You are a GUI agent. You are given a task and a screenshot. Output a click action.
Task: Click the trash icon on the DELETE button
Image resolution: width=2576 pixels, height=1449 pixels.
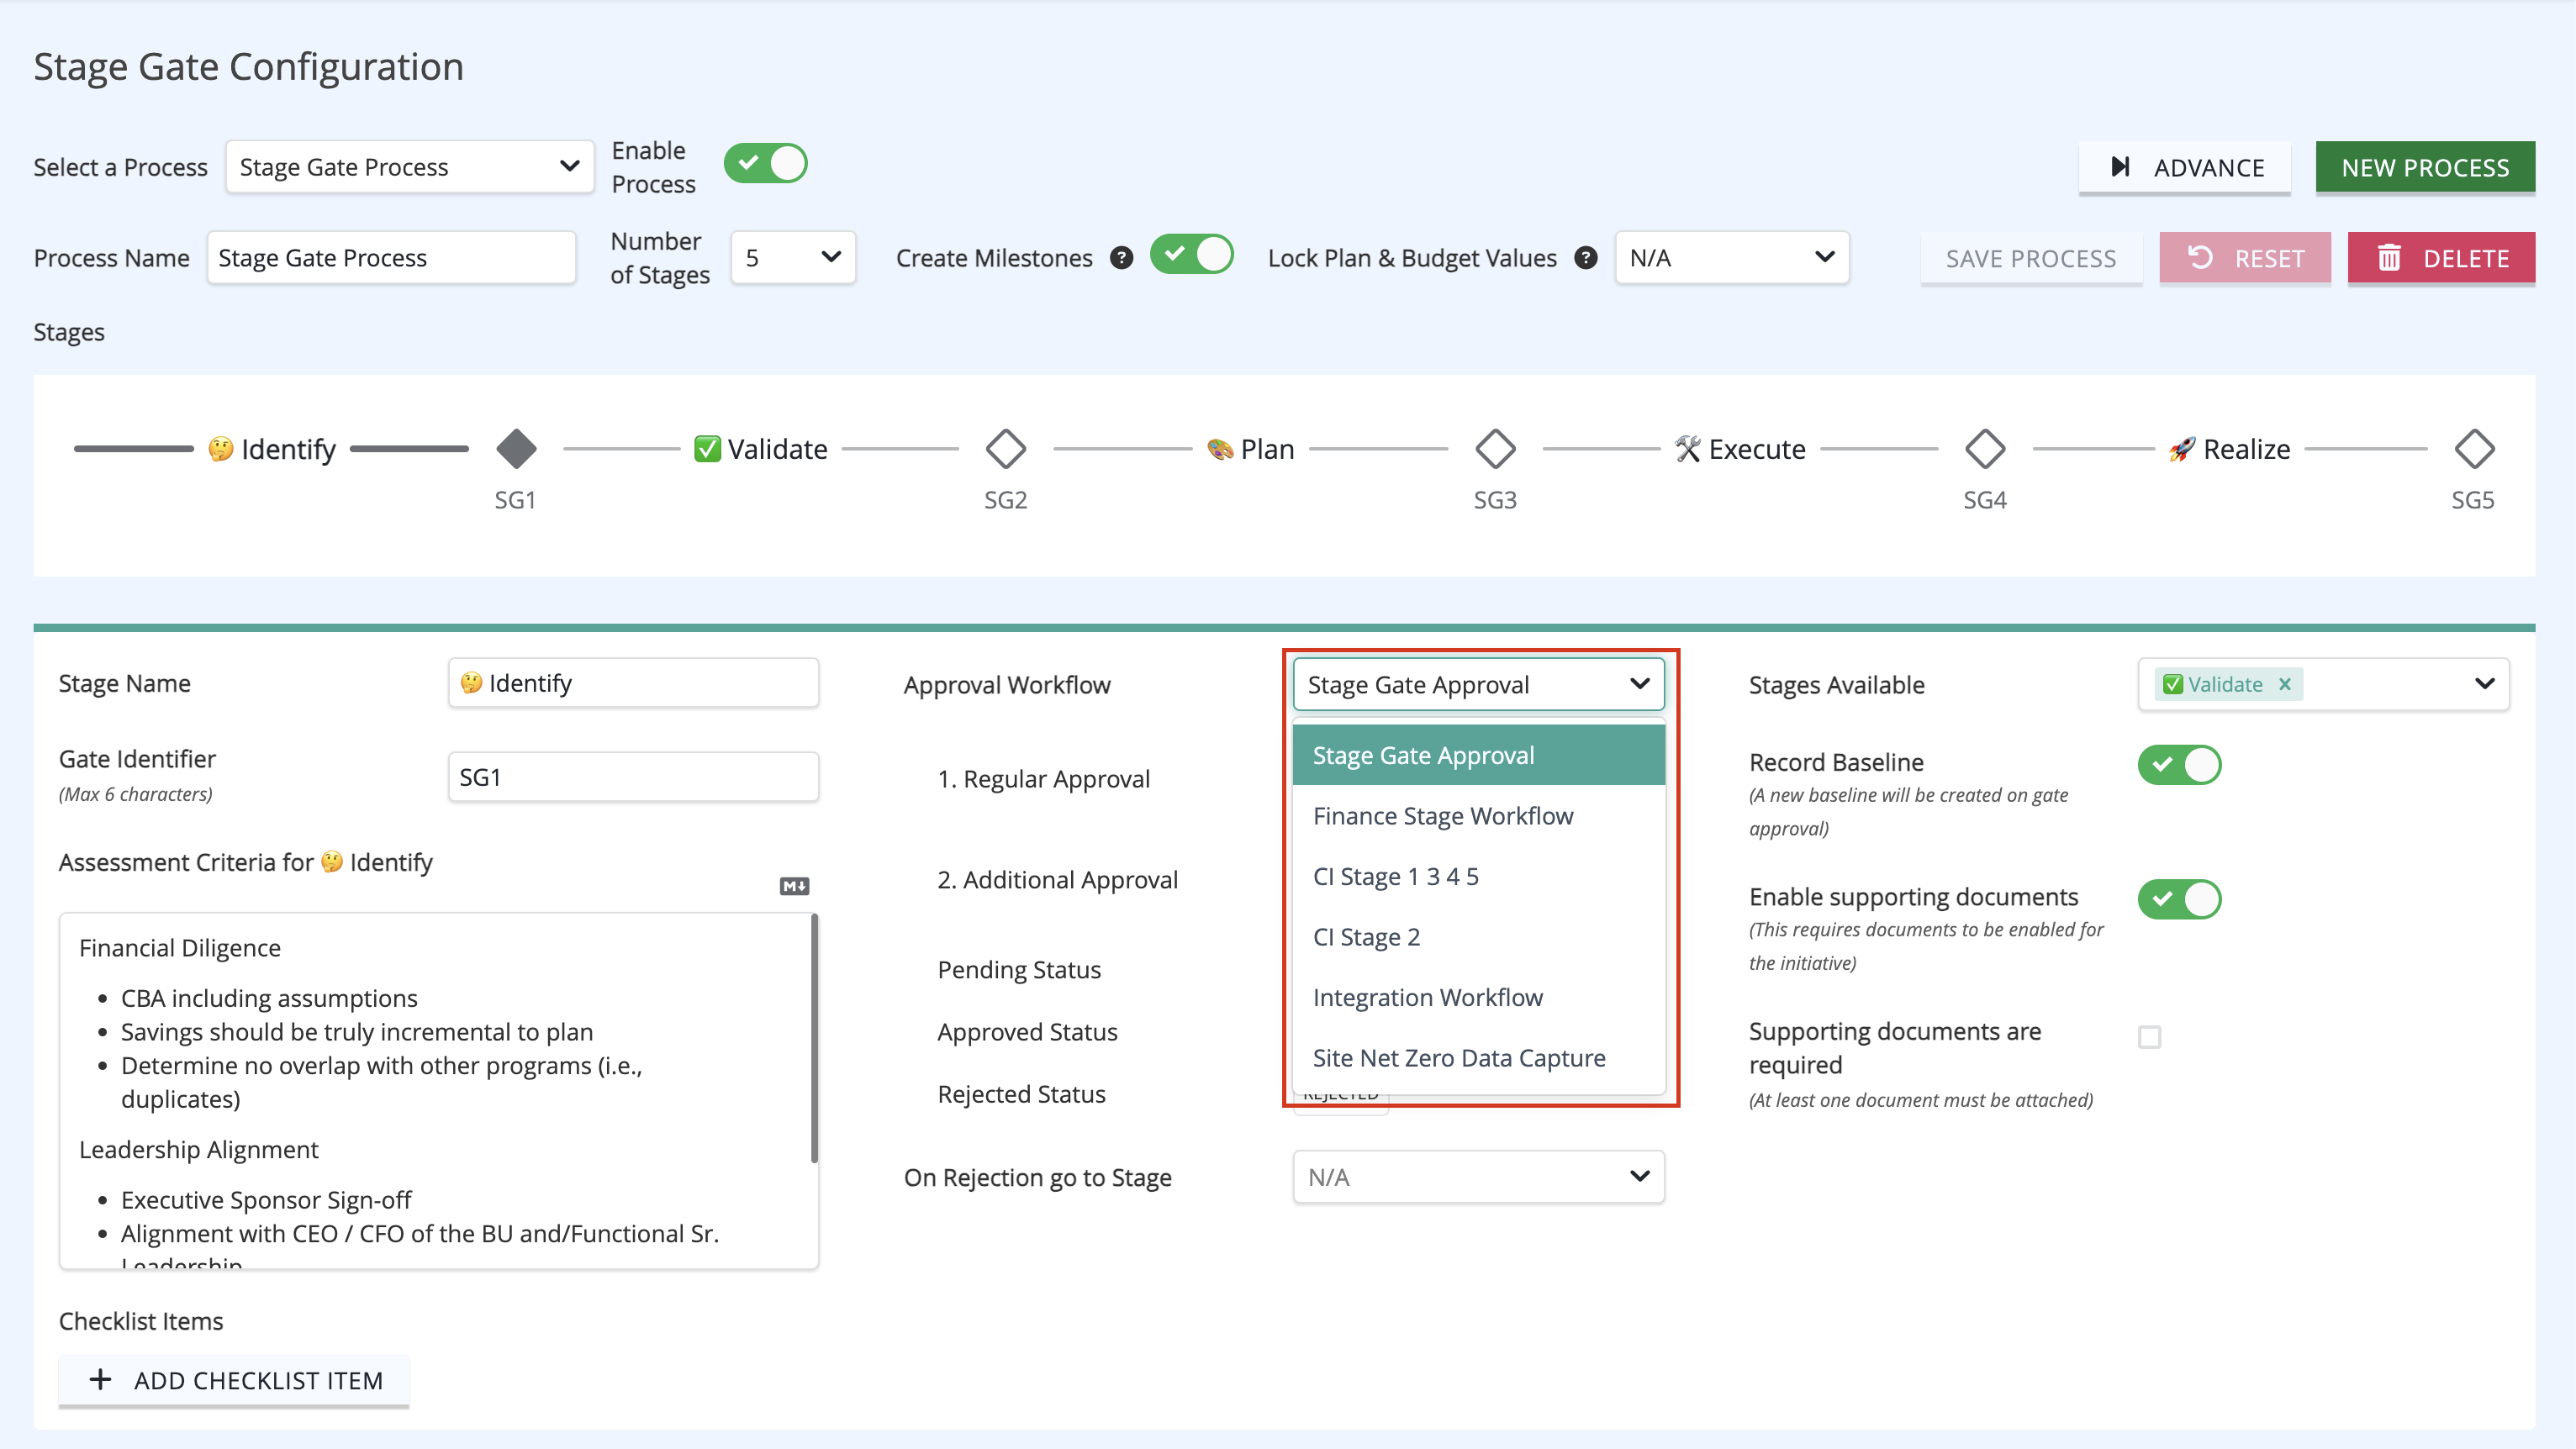pos(2390,257)
